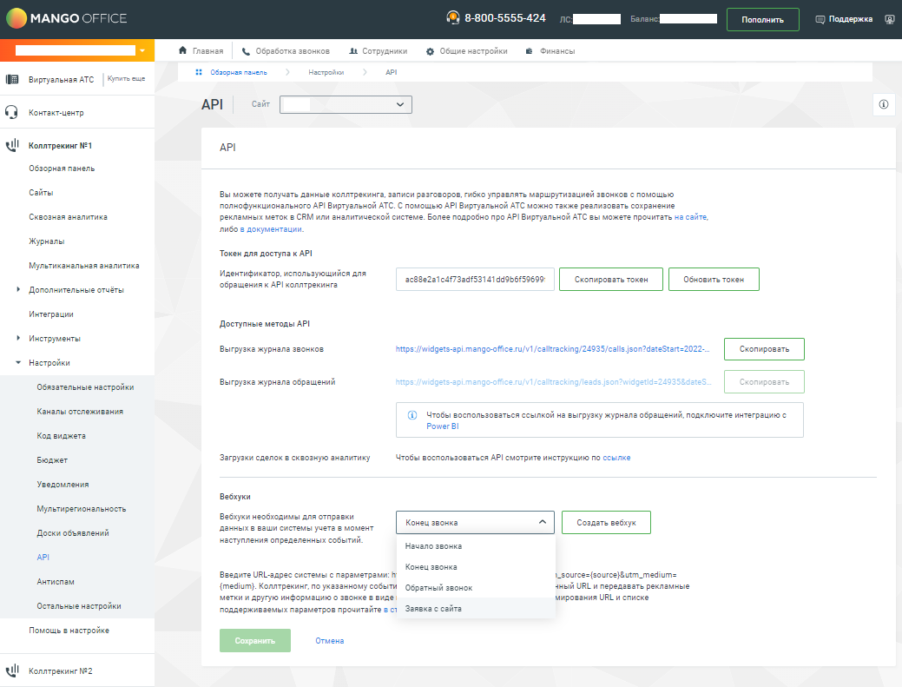Click the Contact Center headset icon
This screenshot has height=687, width=902.
click(x=12, y=112)
